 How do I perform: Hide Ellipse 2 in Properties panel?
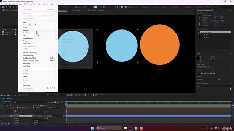(199, 35)
